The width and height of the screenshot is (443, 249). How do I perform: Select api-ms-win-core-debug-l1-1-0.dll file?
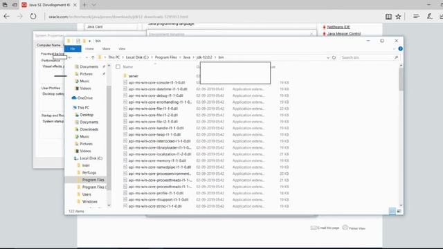point(156,95)
